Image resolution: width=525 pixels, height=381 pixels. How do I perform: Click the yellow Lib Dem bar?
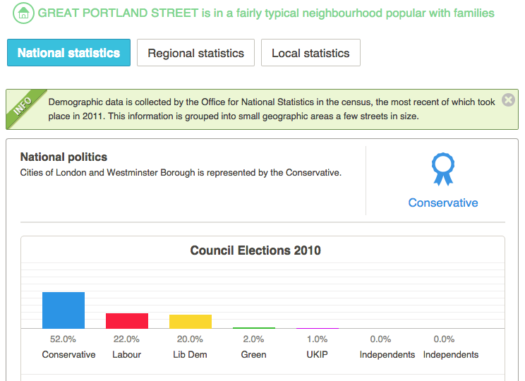tap(191, 321)
